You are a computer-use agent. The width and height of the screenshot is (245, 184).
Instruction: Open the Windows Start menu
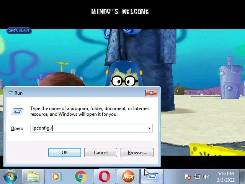click(10, 176)
